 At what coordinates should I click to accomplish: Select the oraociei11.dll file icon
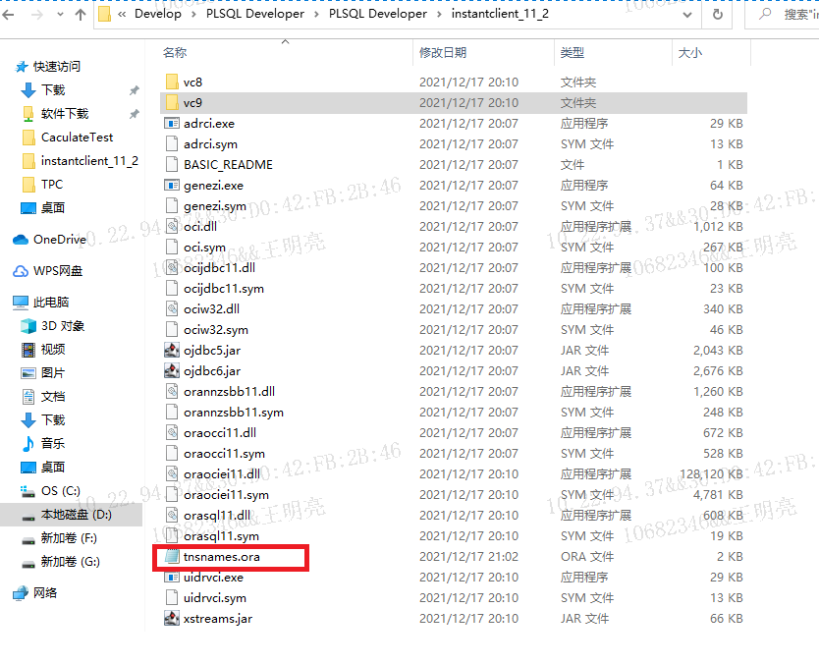[172, 473]
